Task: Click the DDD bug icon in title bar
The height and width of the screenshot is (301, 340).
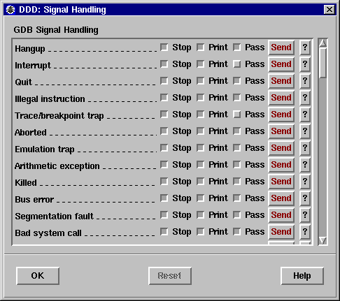Action: click(x=10, y=10)
